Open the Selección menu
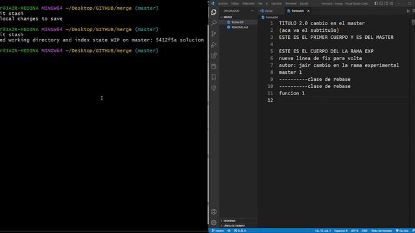The image size is (415, 233). [x=248, y=3]
